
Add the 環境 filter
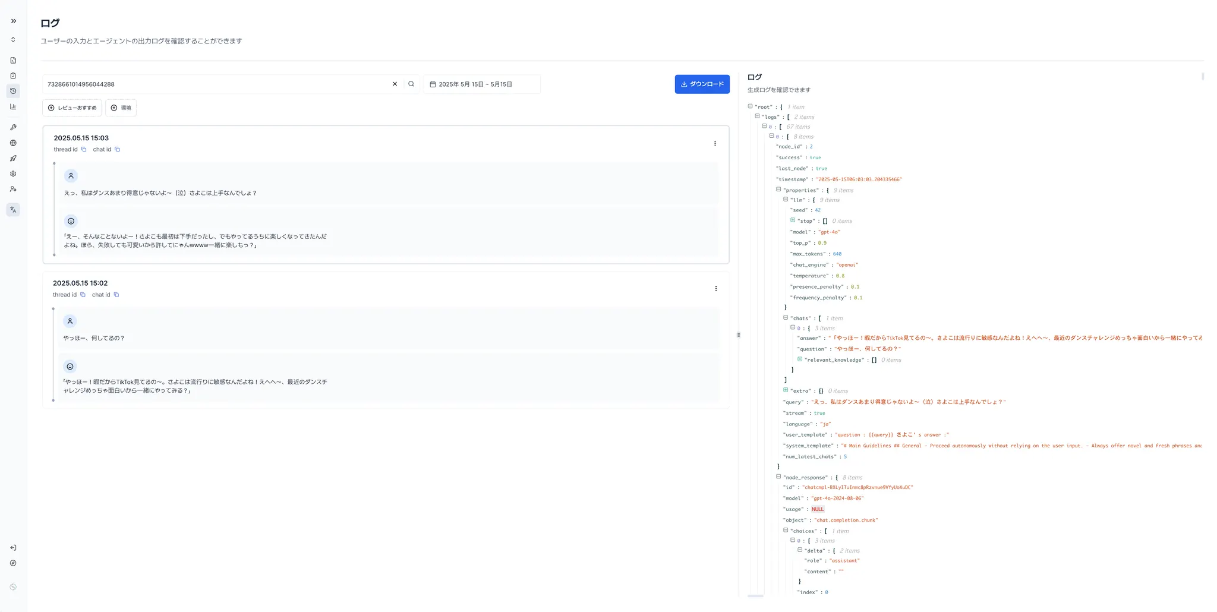(121, 108)
